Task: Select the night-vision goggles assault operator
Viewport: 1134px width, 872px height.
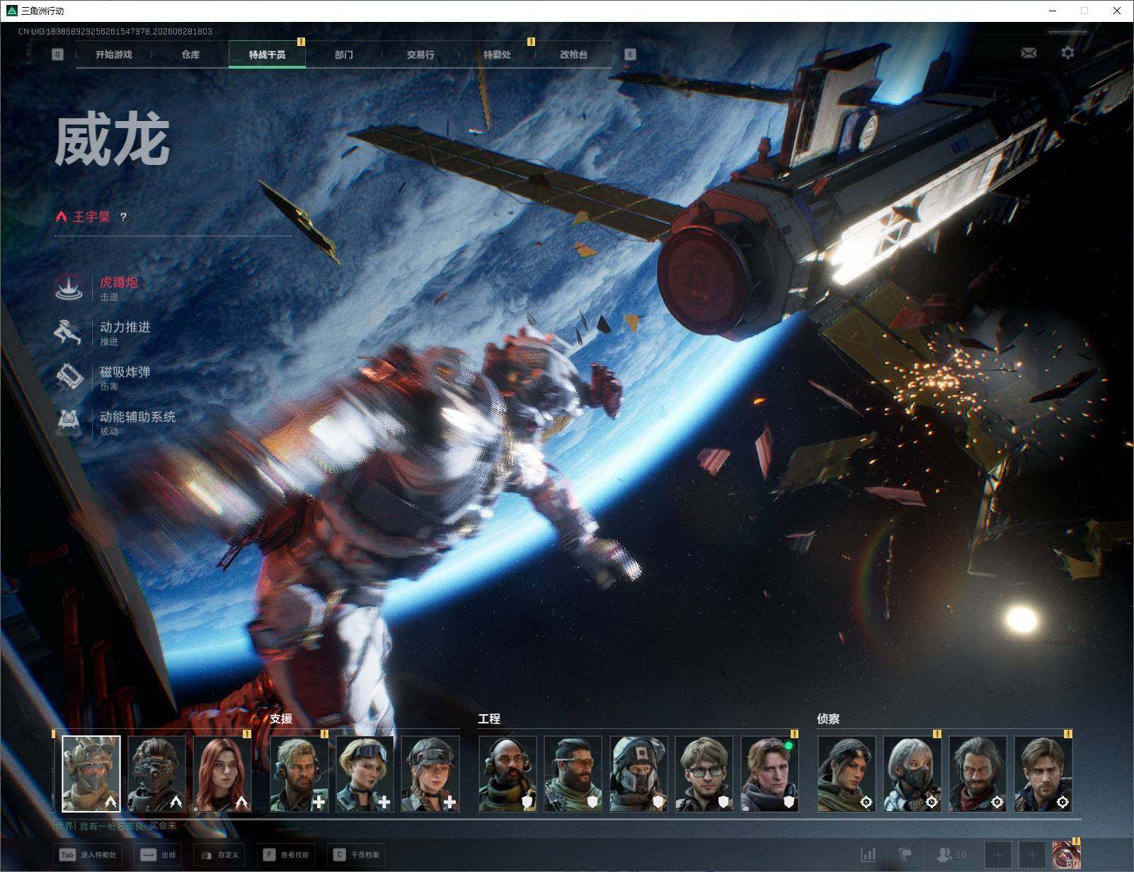Action: (x=157, y=774)
